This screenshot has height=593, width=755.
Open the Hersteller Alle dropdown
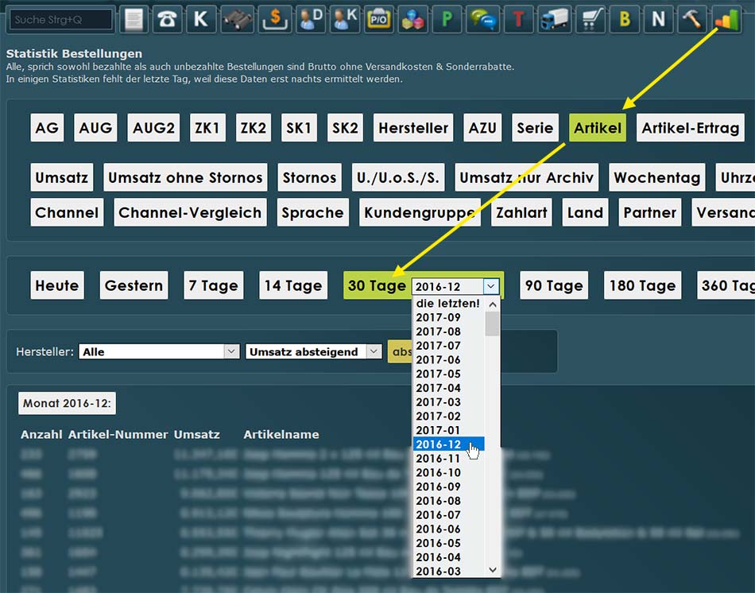159,351
